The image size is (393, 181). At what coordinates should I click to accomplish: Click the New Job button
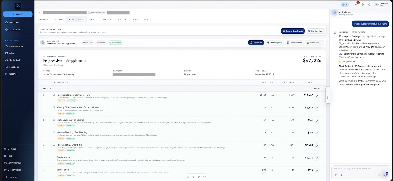tap(18, 14)
